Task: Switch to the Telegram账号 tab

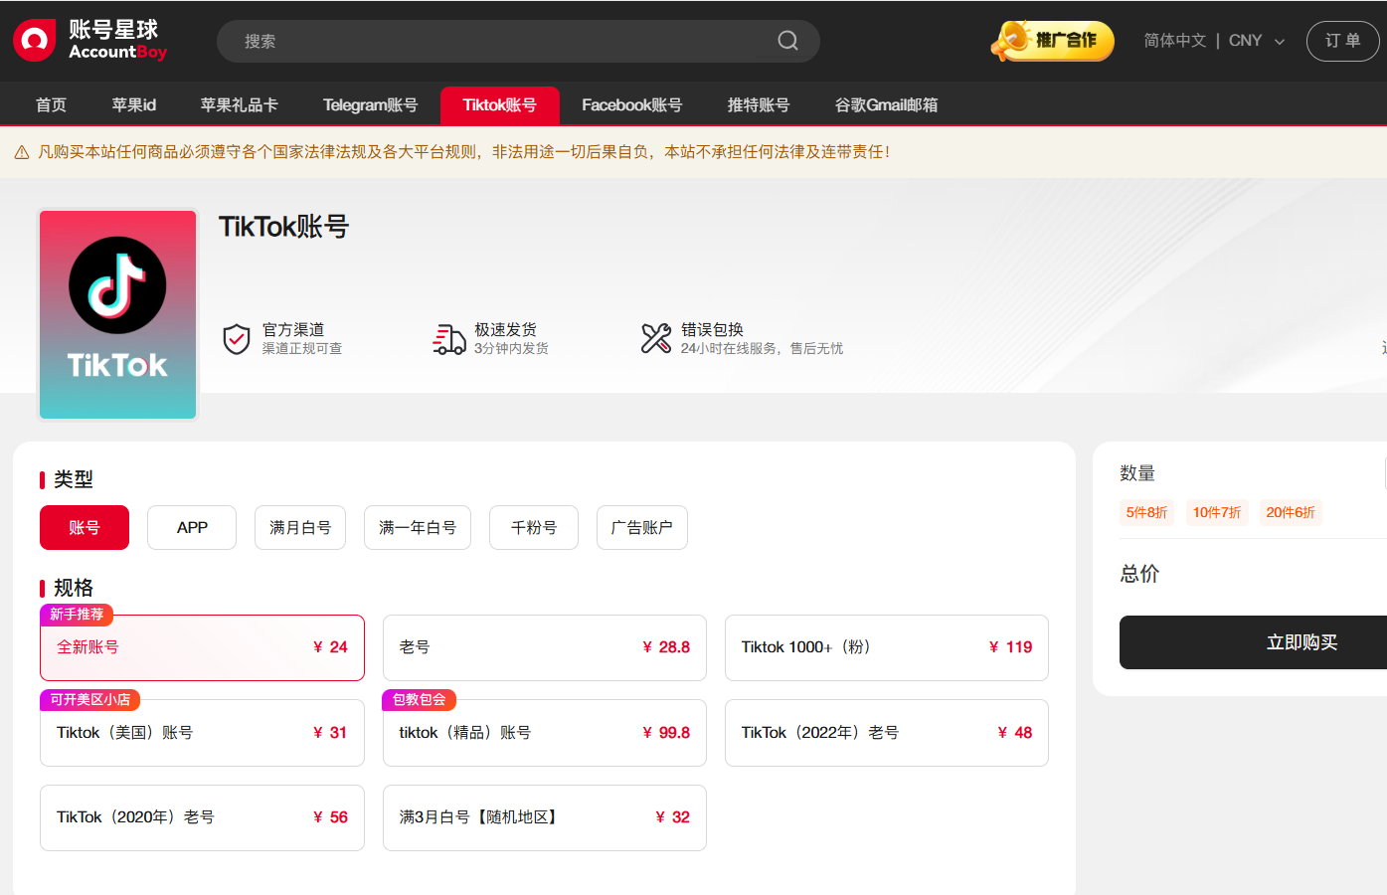Action: [370, 105]
